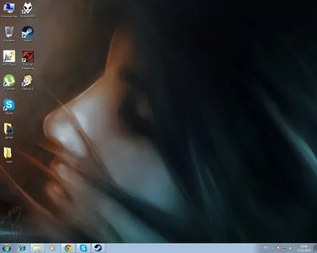The image size is (317, 253).
Task: Open the RU language indicator
Action: tap(266, 247)
